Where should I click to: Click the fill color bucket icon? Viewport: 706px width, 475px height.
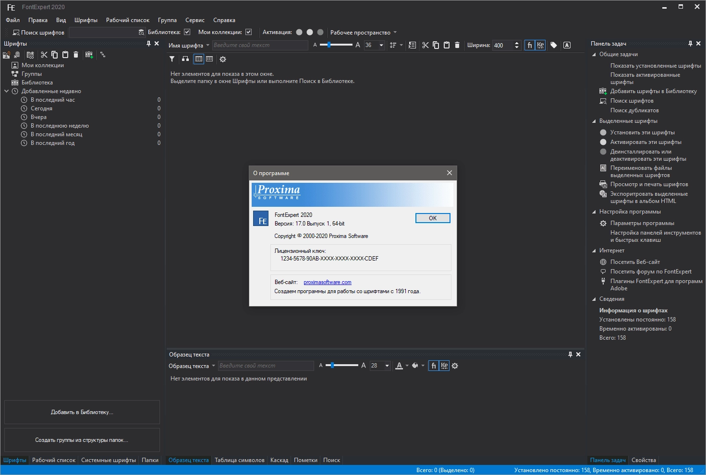(415, 366)
